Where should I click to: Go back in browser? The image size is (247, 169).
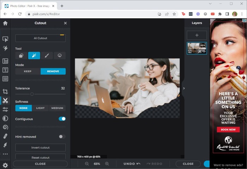(x=5, y=14)
